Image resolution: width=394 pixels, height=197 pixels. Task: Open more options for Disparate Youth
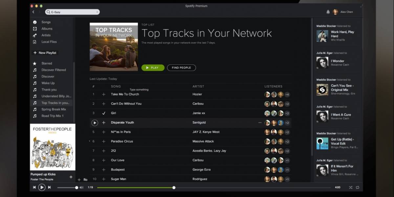pos(260,122)
